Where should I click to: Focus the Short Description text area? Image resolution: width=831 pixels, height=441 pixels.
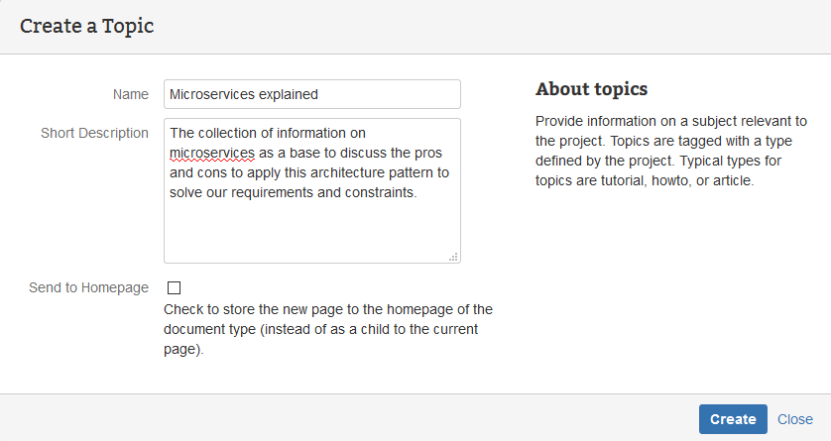(311, 190)
